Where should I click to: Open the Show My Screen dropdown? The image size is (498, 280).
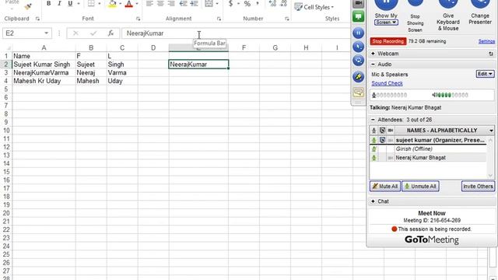tap(386, 23)
